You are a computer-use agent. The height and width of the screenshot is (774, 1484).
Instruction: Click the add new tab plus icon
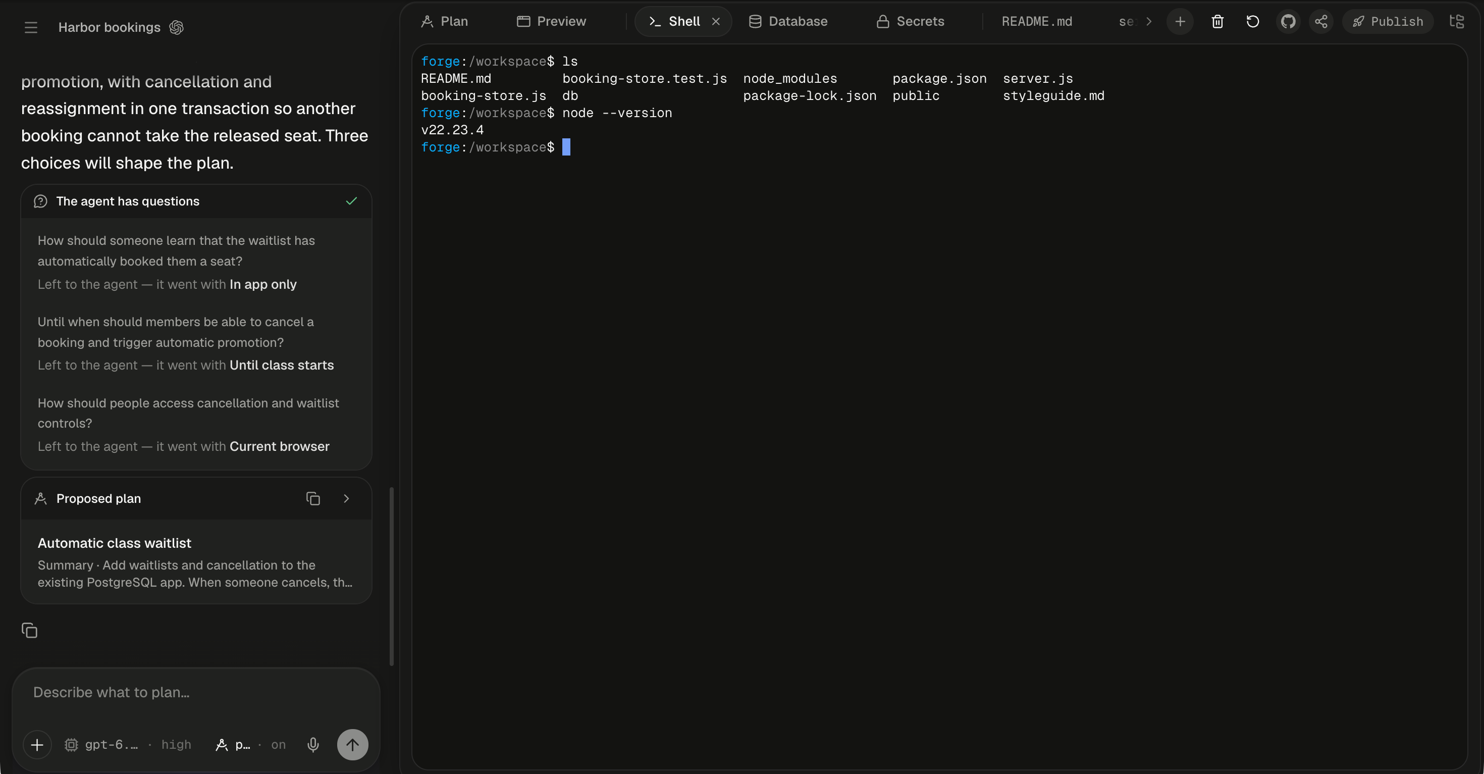(1180, 21)
